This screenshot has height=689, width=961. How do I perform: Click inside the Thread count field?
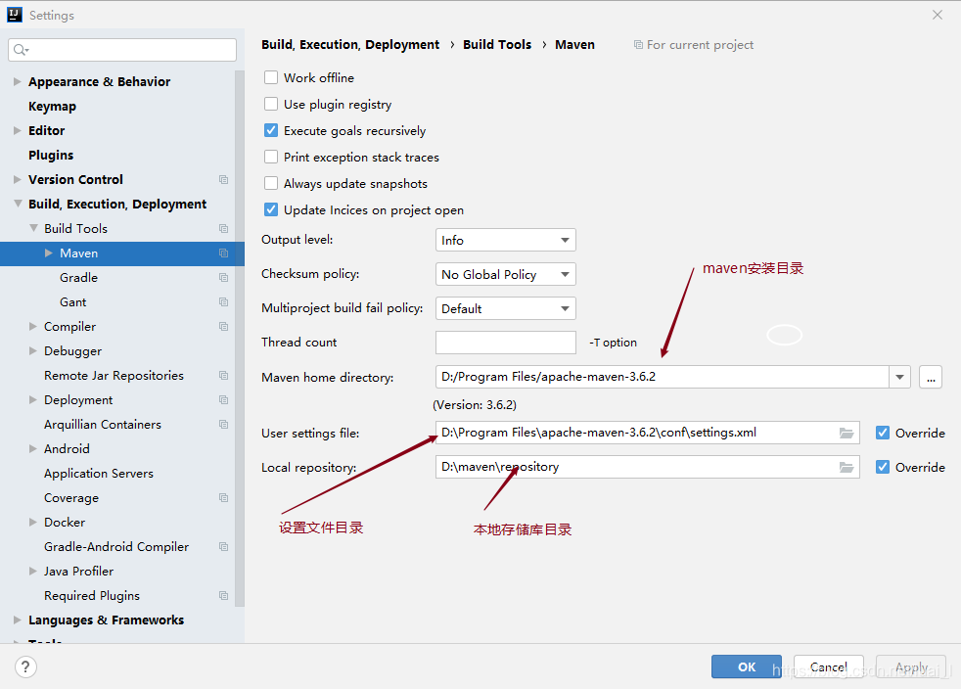coord(506,343)
